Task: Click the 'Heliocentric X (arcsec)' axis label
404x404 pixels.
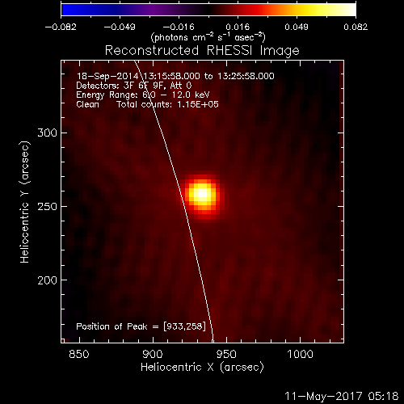Action: [x=202, y=368]
